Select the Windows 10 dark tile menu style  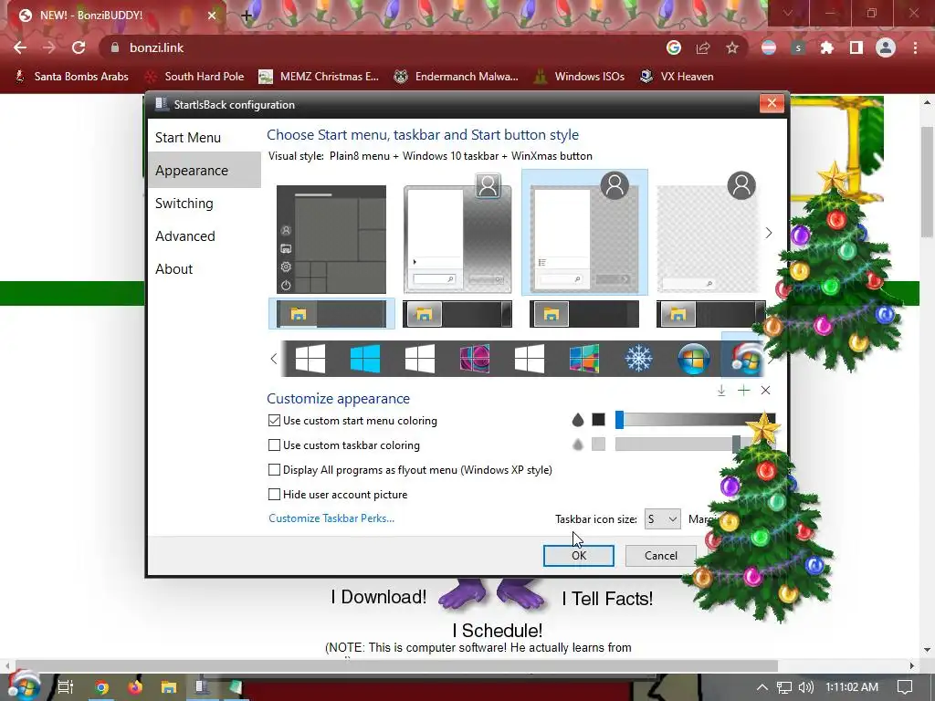pyautogui.click(x=331, y=239)
